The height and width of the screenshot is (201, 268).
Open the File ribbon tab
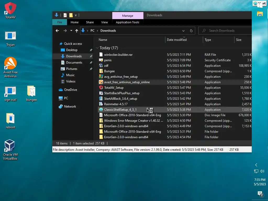click(60, 22)
